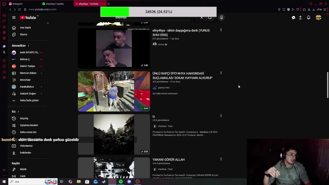329x185 pixels.
Task: Click the page vertical scrollbar
Action: (x=327, y=85)
